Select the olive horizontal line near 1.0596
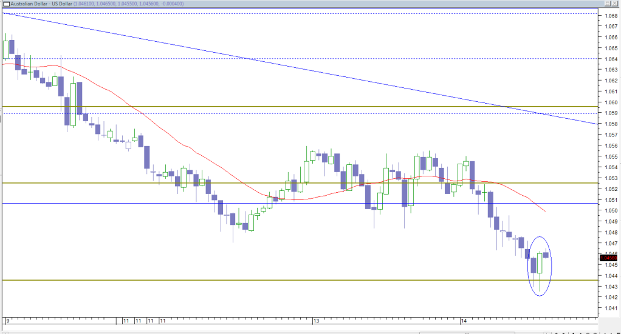This screenshot has height=334, width=621. pyautogui.click(x=300, y=106)
